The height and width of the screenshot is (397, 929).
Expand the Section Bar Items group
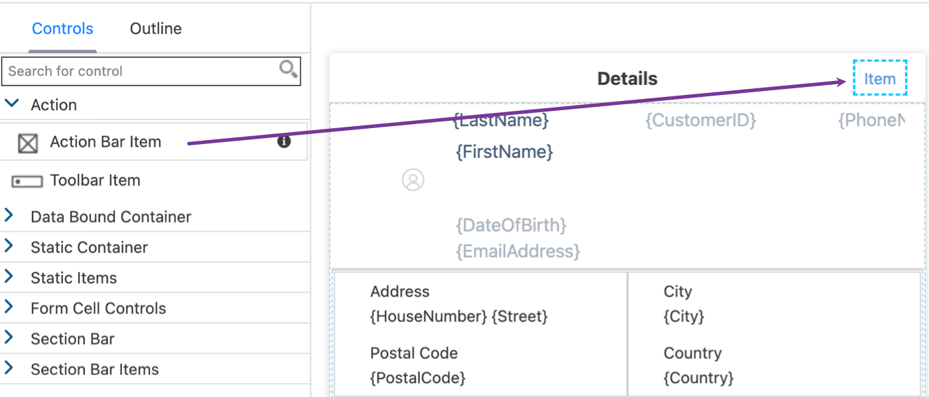[9, 368]
